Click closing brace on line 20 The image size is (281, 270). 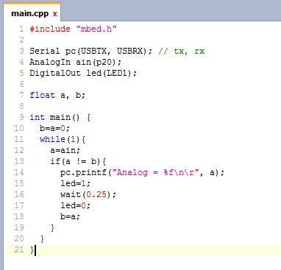coord(42,239)
